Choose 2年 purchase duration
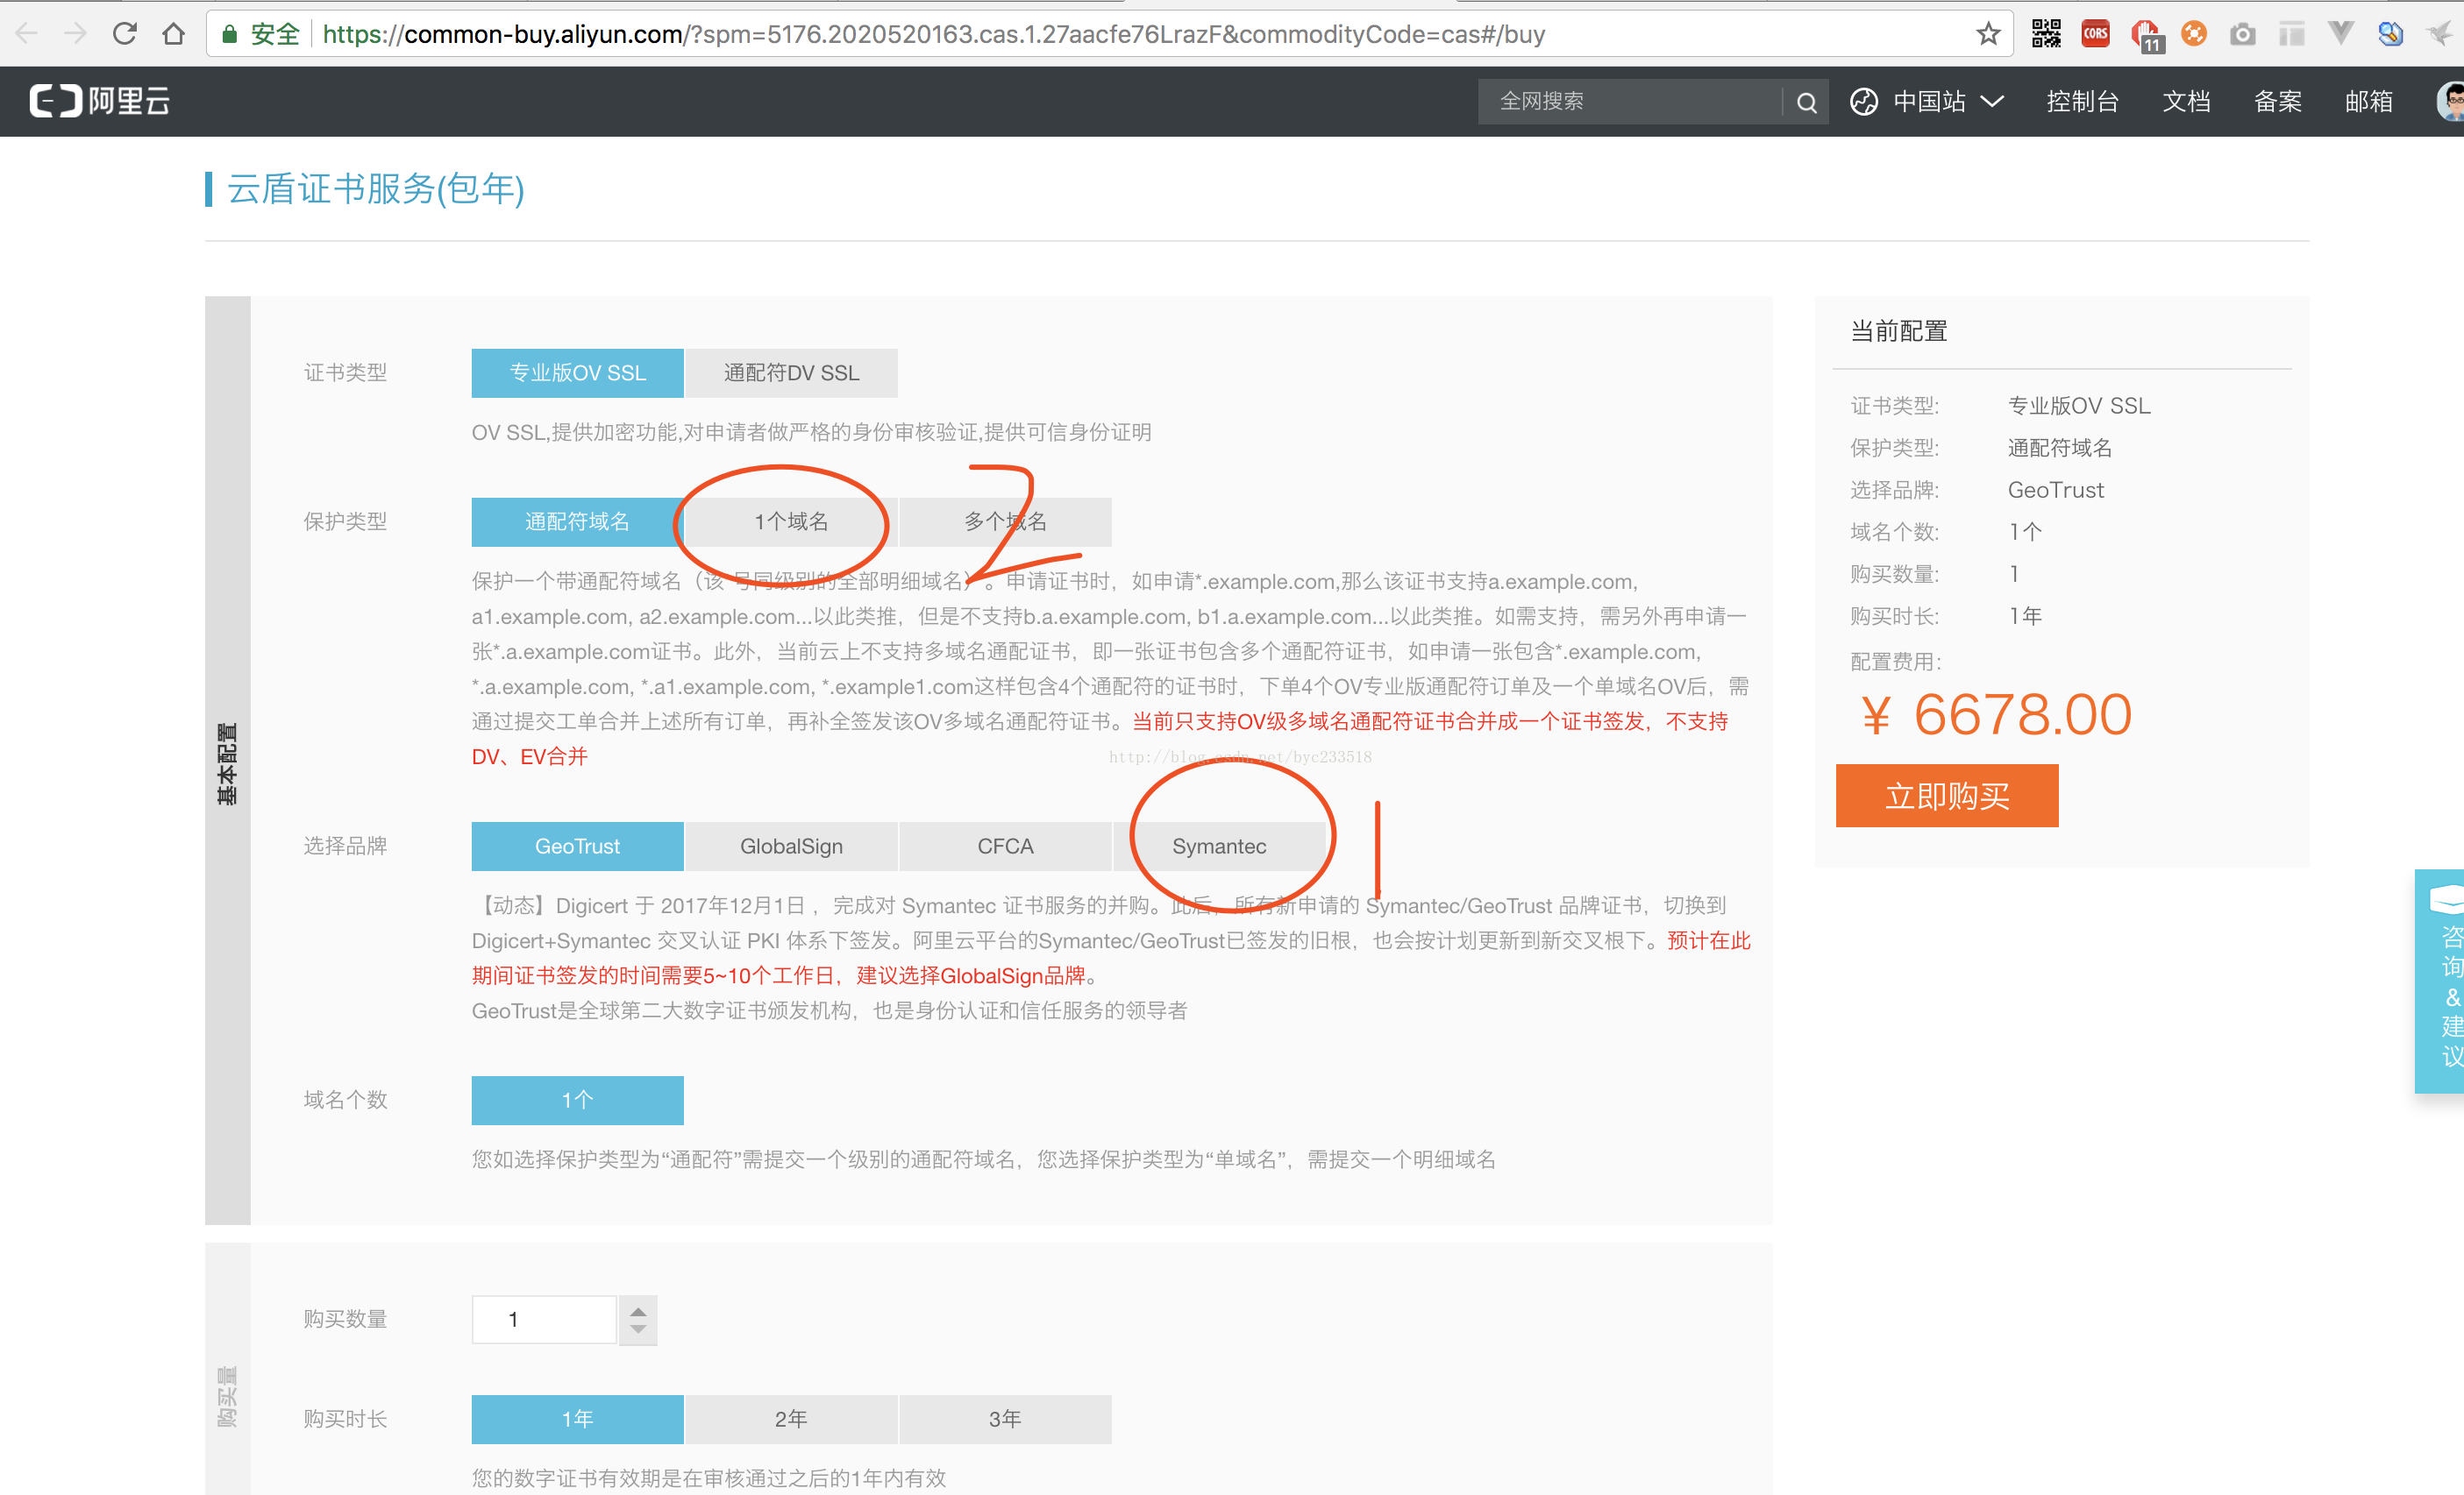This screenshot has height=1495, width=2464. point(791,1419)
